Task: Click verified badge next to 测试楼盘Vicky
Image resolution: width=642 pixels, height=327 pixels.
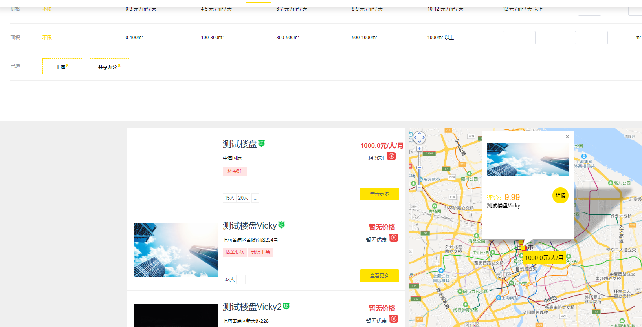Action: pyautogui.click(x=281, y=225)
